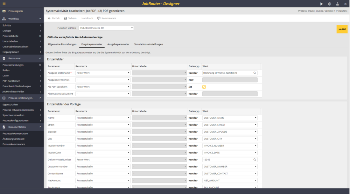Select the Eingabeparameter tab
Viewport: 350px width, 194px height.
tap(92, 44)
